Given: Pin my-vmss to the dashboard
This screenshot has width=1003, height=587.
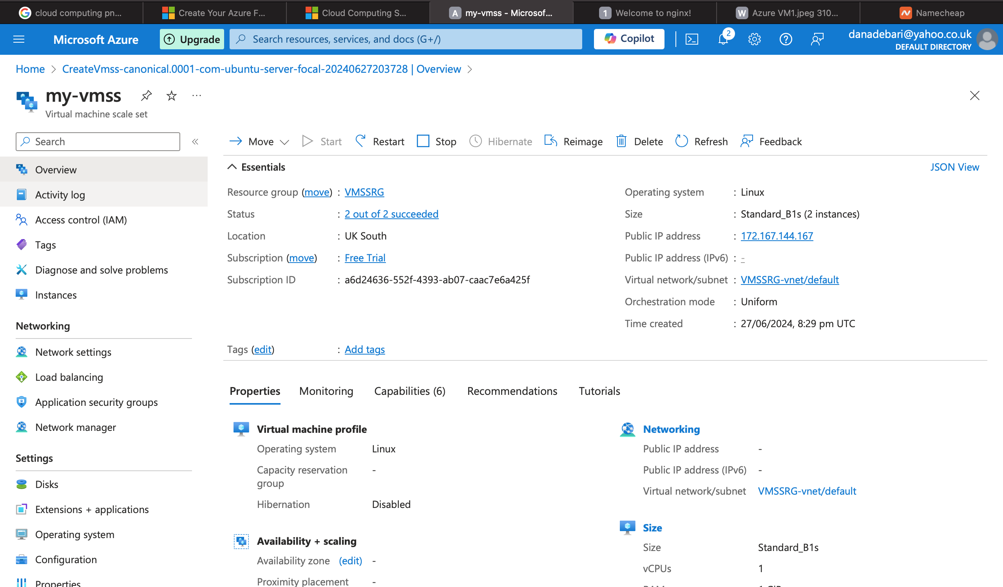Looking at the screenshot, I should [147, 95].
